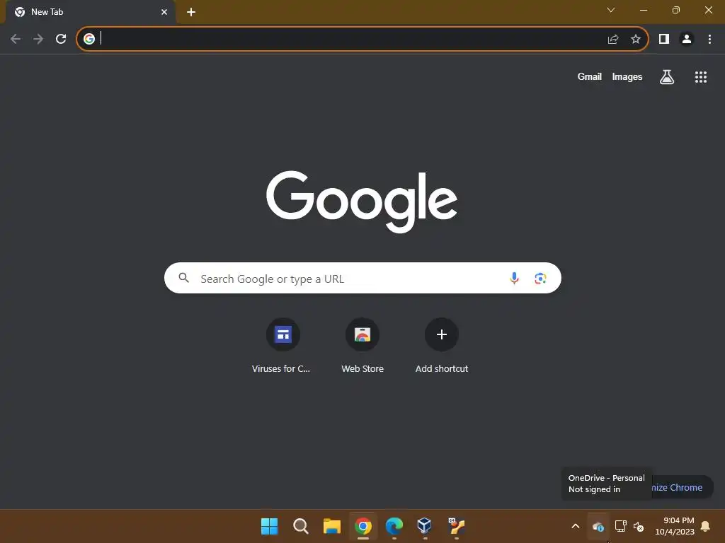Open the Google apps grid
Image resolution: width=725 pixels, height=543 pixels.
pyautogui.click(x=701, y=77)
